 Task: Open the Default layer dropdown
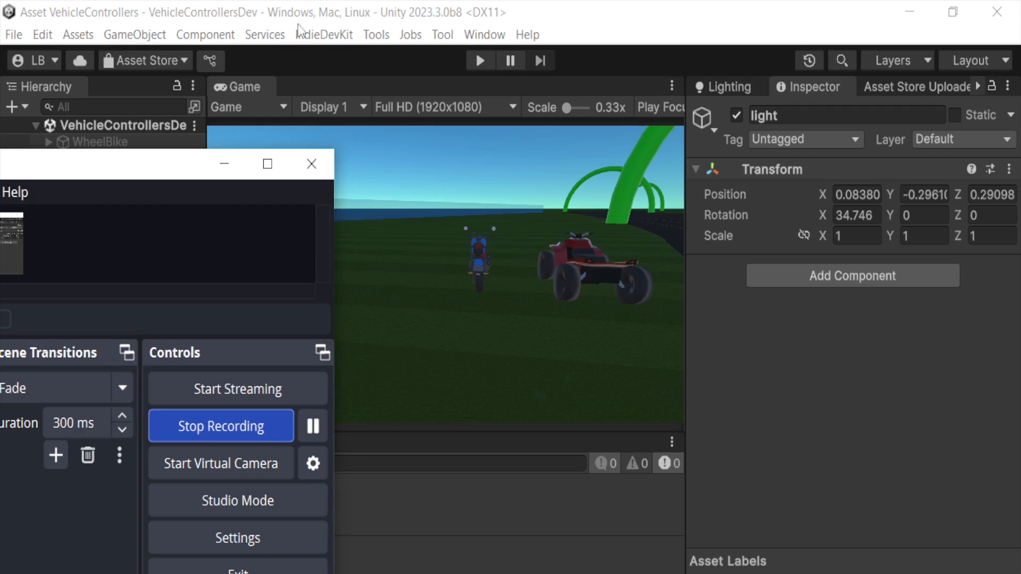(964, 139)
